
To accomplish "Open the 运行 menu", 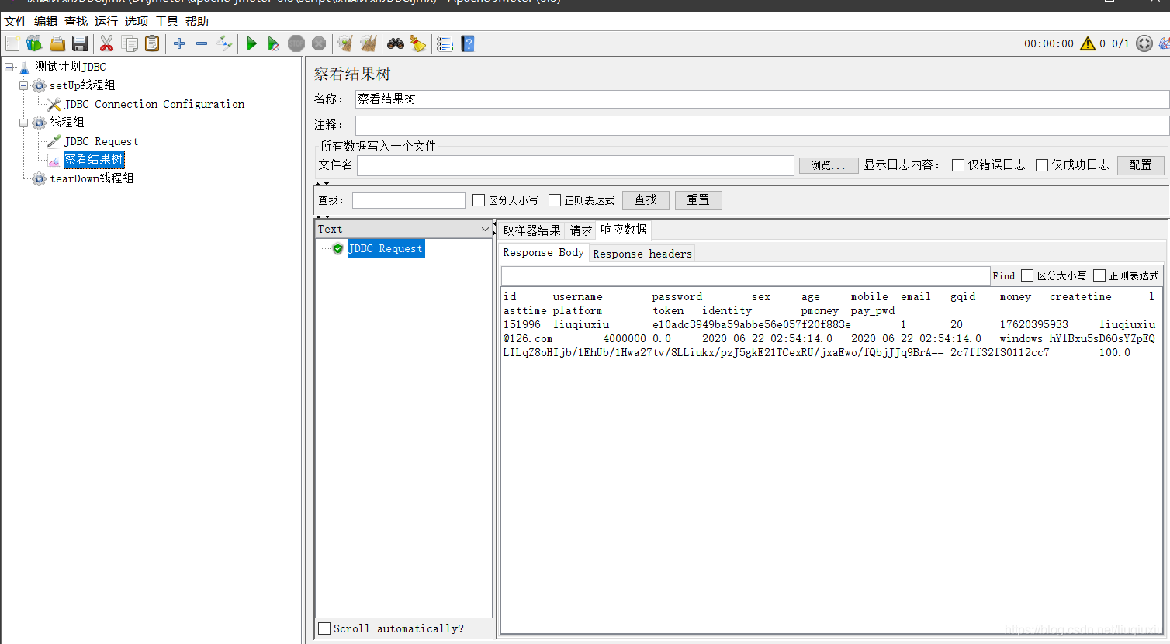I will point(106,22).
